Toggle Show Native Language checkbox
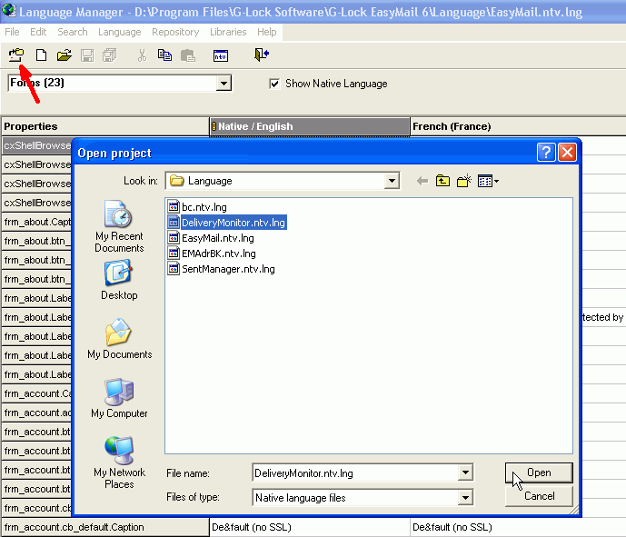The height and width of the screenshot is (537, 626). coord(274,84)
